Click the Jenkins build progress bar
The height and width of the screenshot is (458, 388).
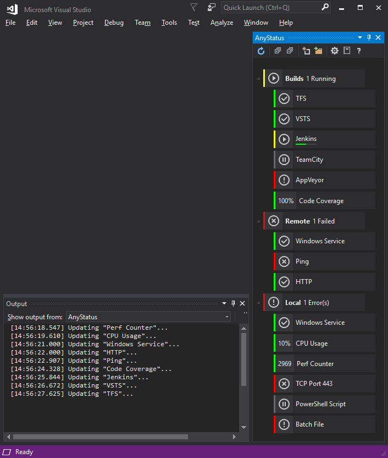pos(306,144)
